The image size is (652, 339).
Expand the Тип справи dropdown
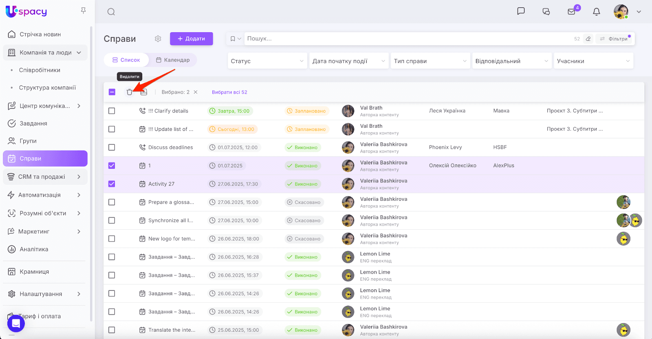pos(430,61)
